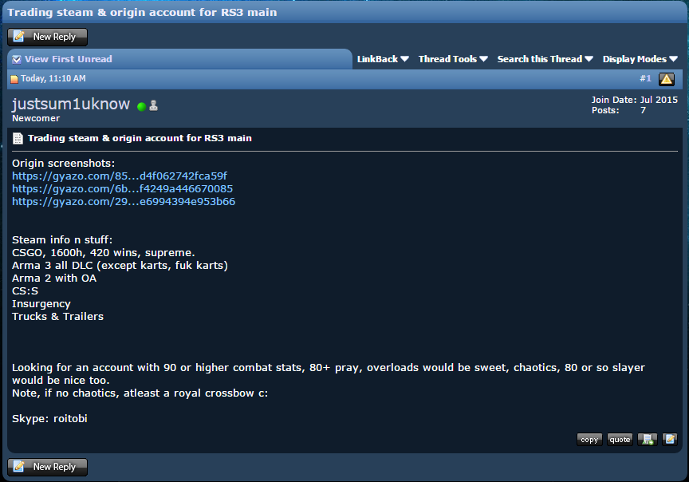Viewport: 689px width, 482px height.
Task: Click the document icon beside post title
Action: point(18,139)
